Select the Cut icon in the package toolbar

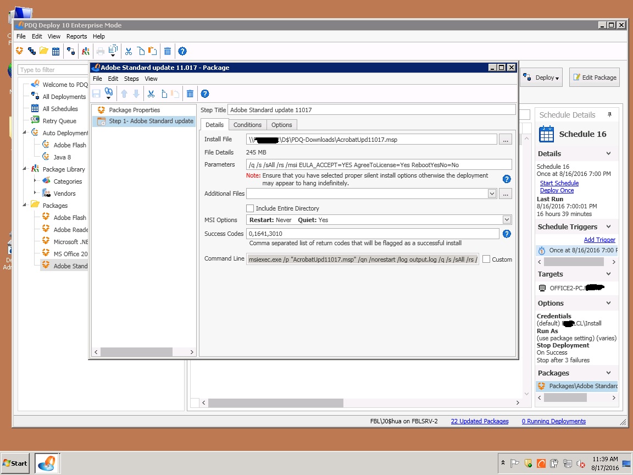click(x=151, y=93)
